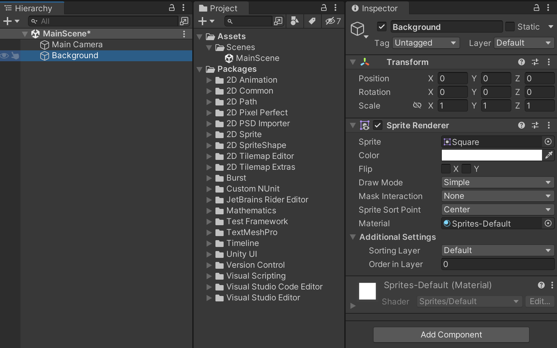Image resolution: width=557 pixels, height=348 pixels.
Task: Expand the 2D Animation package folder
Action: pos(209,80)
